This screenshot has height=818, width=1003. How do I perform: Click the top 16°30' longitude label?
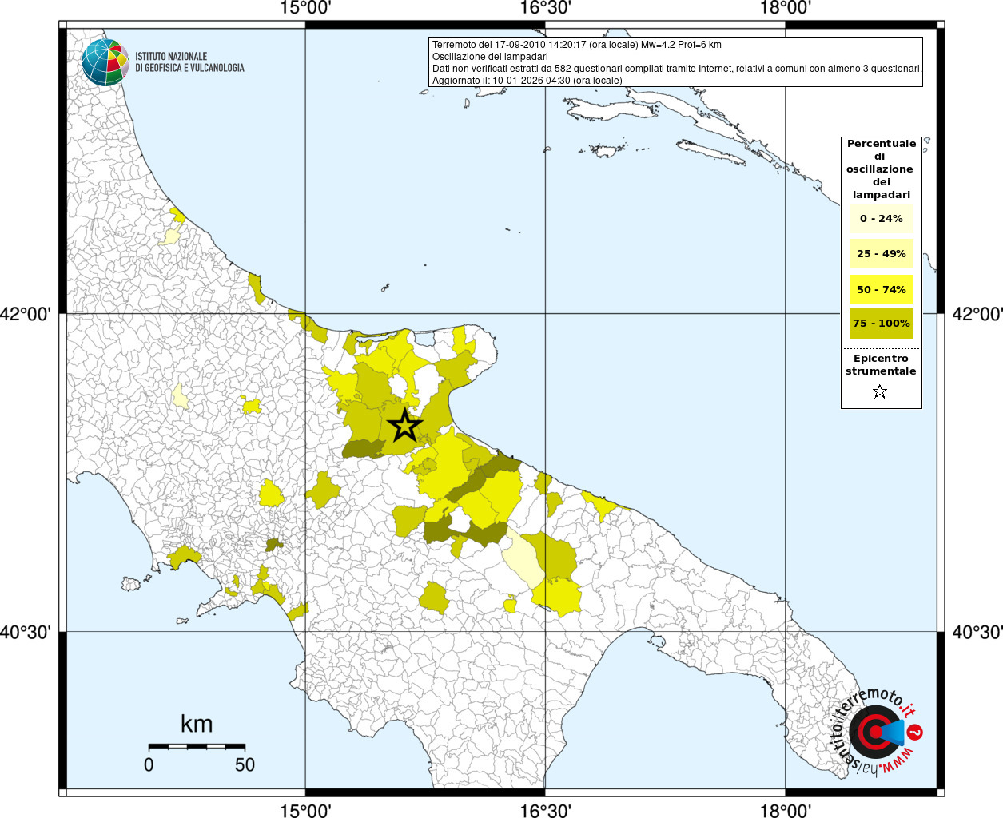[545, 9]
